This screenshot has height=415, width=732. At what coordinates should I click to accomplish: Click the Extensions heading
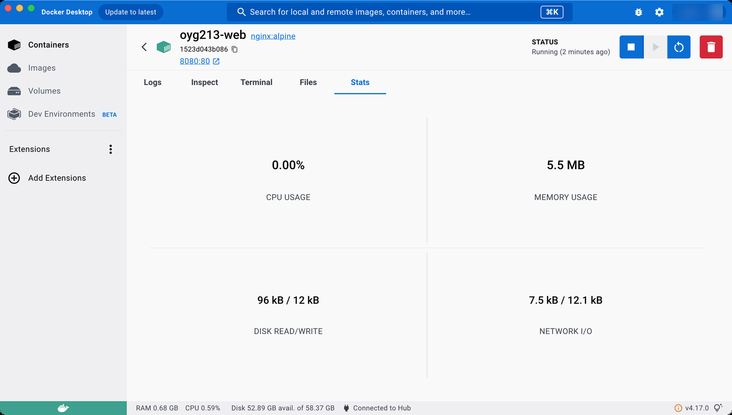[x=30, y=149]
